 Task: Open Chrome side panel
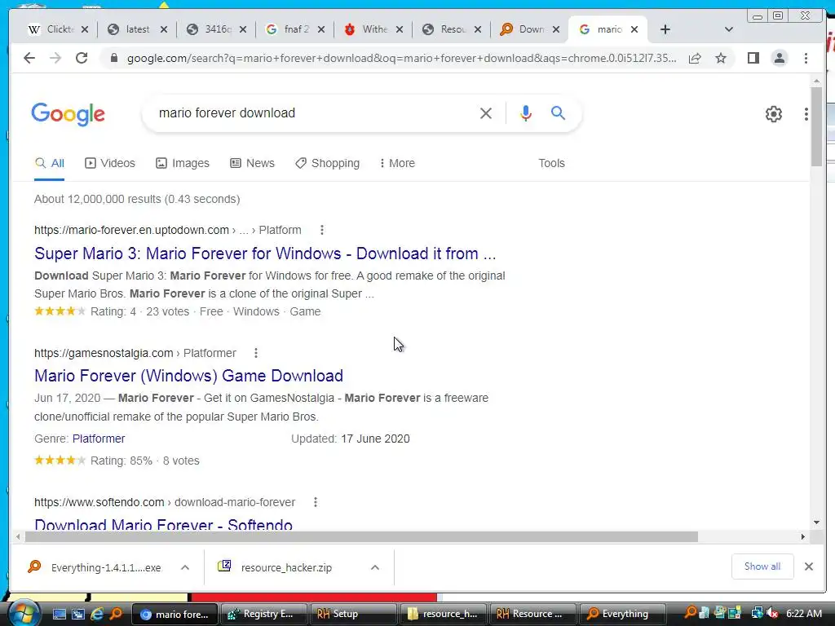coord(753,58)
